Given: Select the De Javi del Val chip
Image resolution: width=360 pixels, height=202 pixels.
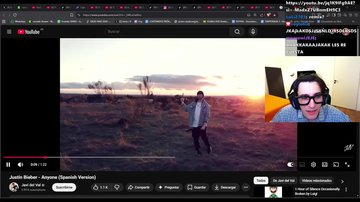Looking at the screenshot, I should (x=283, y=181).
